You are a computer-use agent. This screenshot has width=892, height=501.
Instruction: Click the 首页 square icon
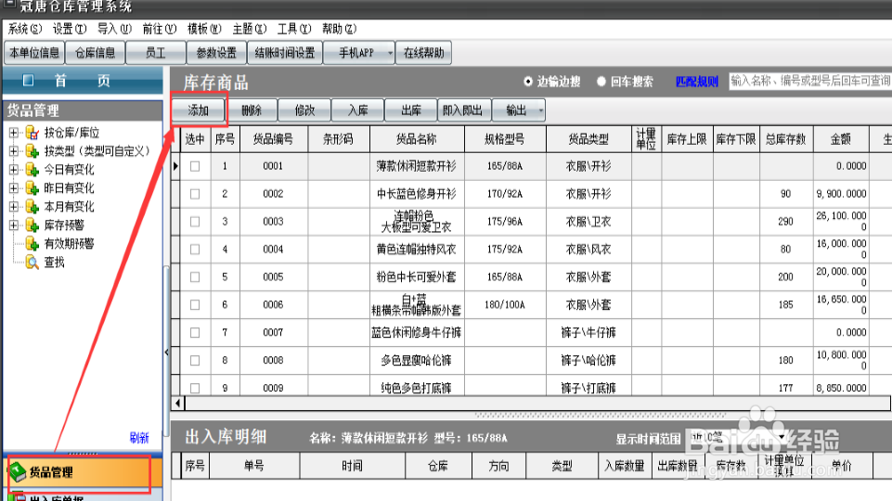pyautogui.click(x=28, y=80)
